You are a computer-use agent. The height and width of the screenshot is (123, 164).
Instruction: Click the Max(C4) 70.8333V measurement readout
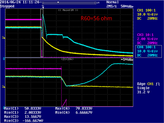[74, 108]
